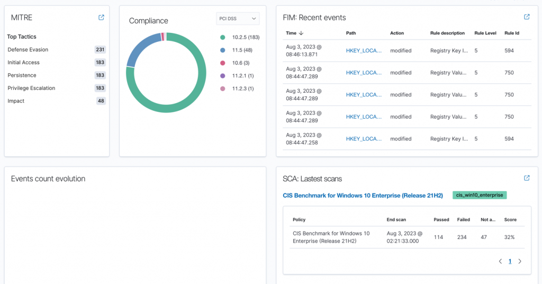Image resolution: width=542 pixels, height=284 pixels.
Task: Toggle the 10.6 legend item
Action: point(241,63)
